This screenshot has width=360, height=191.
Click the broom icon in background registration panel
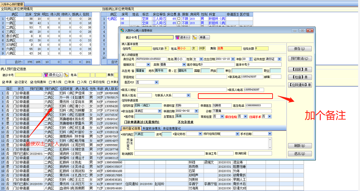(66, 75)
